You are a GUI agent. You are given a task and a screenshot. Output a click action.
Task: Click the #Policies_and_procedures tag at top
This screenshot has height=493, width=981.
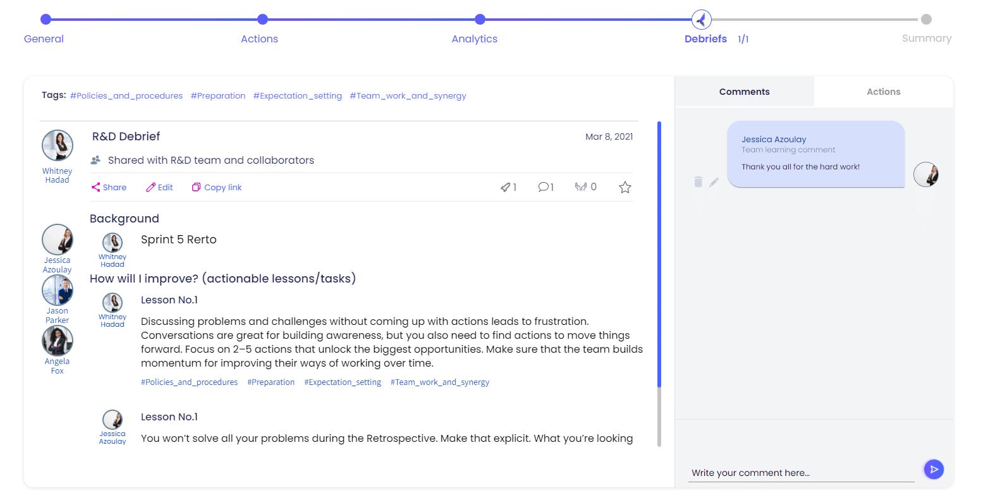pos(126,96)
